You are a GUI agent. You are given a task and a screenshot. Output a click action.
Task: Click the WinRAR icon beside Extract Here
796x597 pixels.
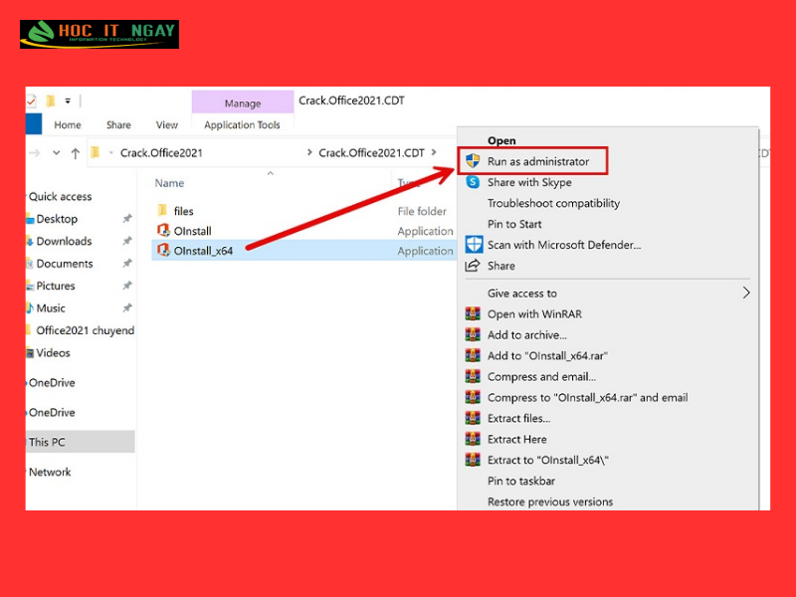click(x=473, y=439)
